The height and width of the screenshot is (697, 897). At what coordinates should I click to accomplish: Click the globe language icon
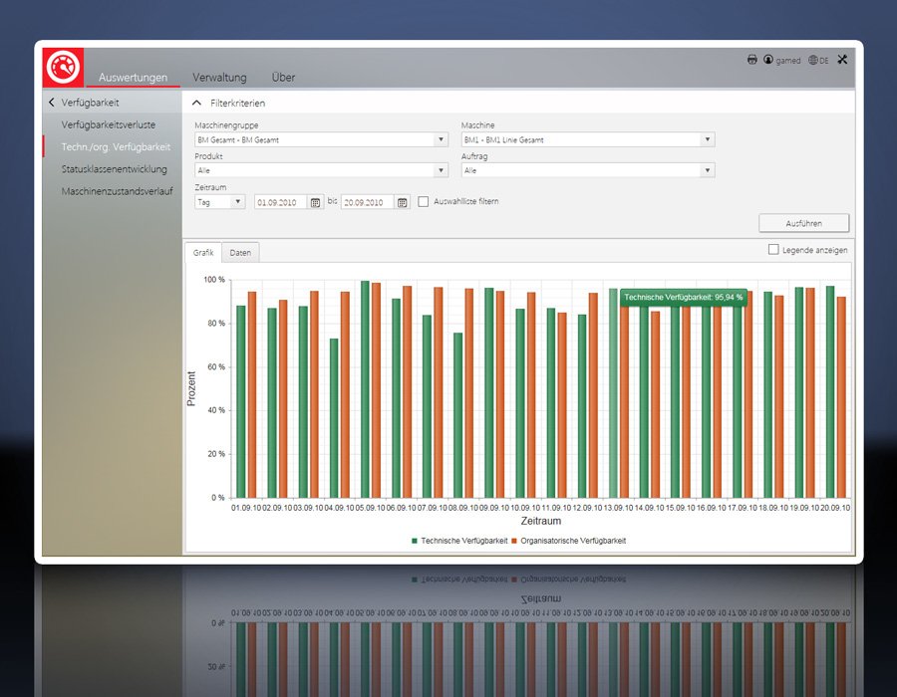pos(813,60)
